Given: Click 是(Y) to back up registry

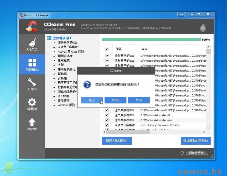Looking at the screenshot, I should pos(92,100).
